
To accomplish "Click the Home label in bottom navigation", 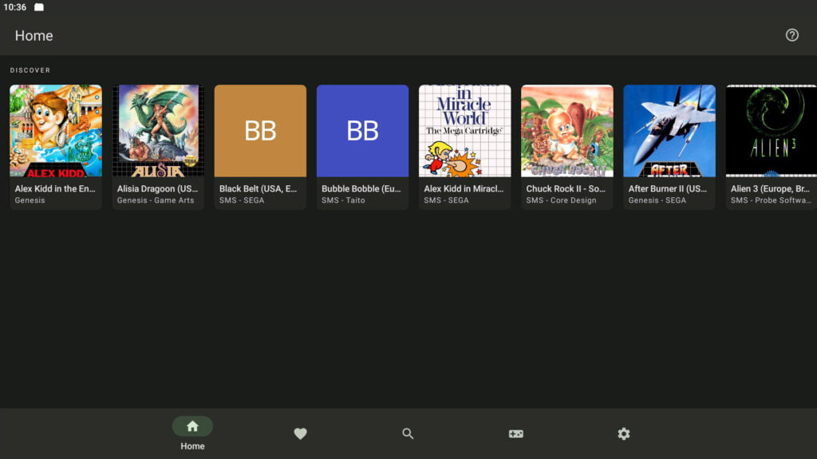I will (192, 446).
